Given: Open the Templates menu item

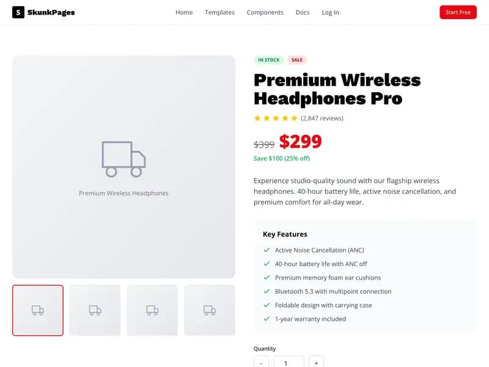Looking at the screenshot, I should click(219, 12).
